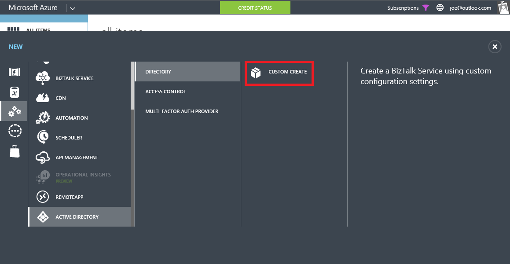Open the Automation gear icon
The height and width of the screenshot is (264, 510).
[x=43, y=118]
